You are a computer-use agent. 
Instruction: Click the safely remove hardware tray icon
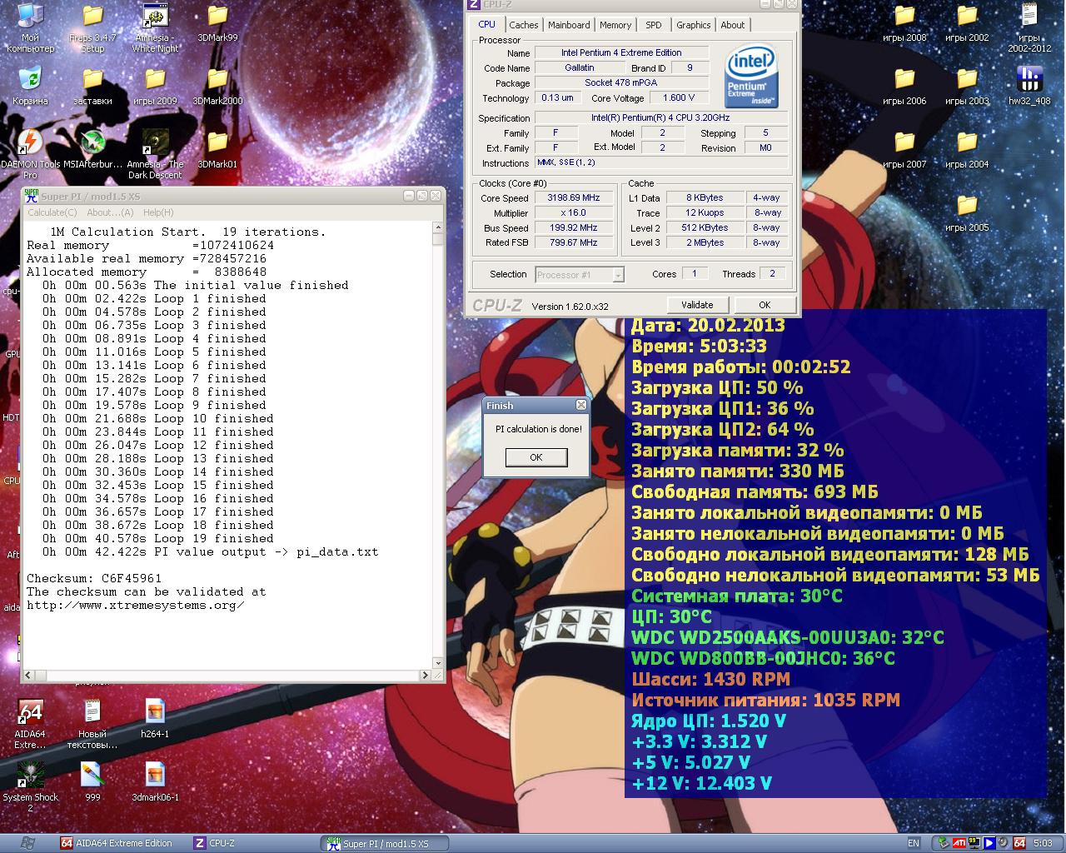pyautogui.click(x=944, y=843)
